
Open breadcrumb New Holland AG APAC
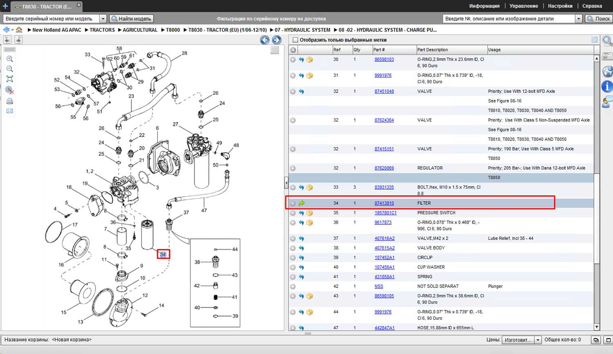coord(57,30)
